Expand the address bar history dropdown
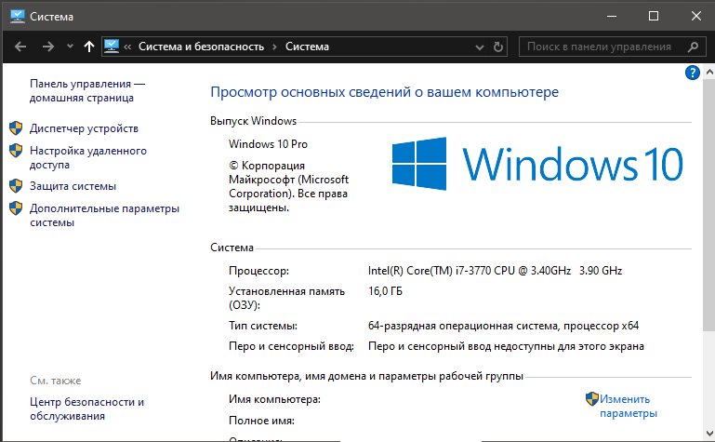Image resolution: width=715 pixels, height=442 pixels. pyautogui.click(x=480, y=47)
